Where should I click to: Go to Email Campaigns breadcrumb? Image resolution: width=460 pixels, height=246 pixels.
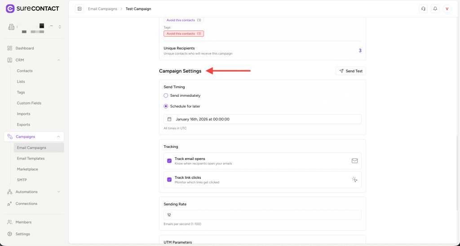tap(102, 9)
